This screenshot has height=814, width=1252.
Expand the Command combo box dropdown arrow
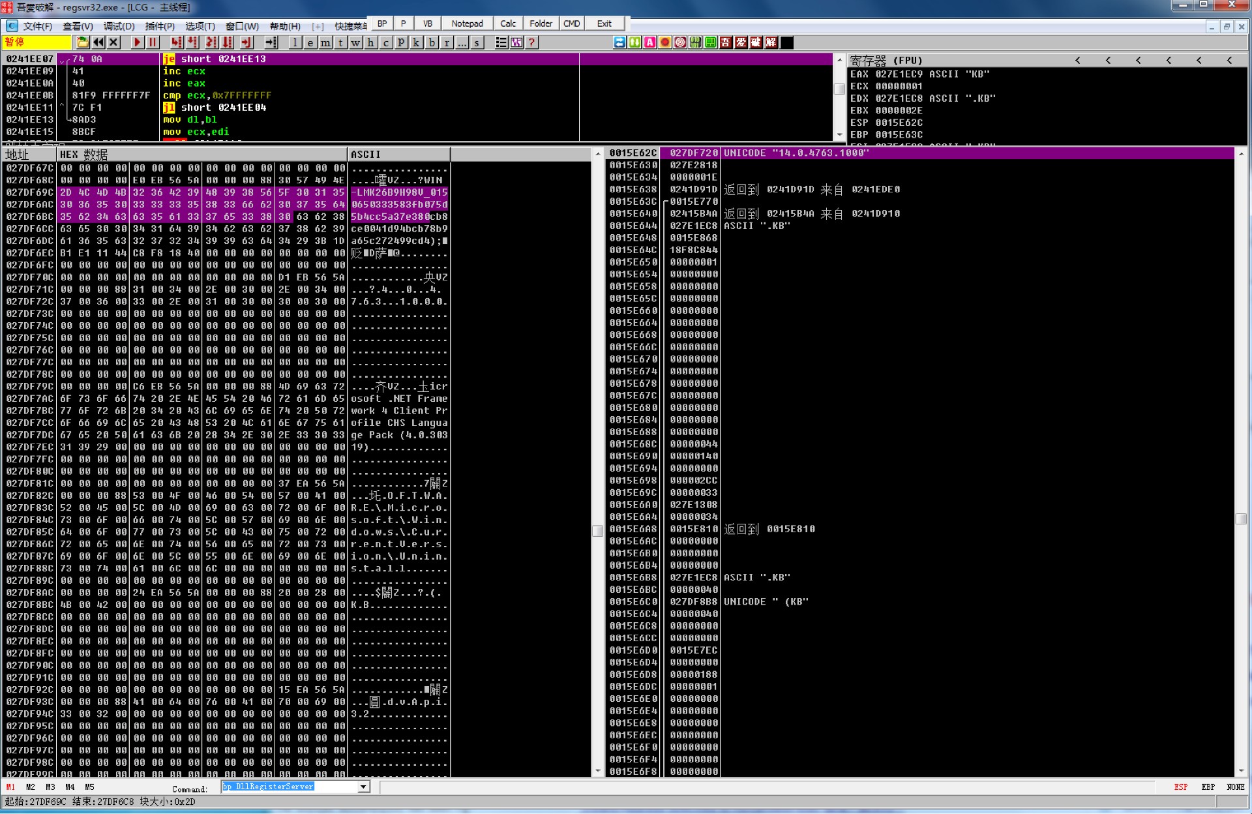coord(363,787)
